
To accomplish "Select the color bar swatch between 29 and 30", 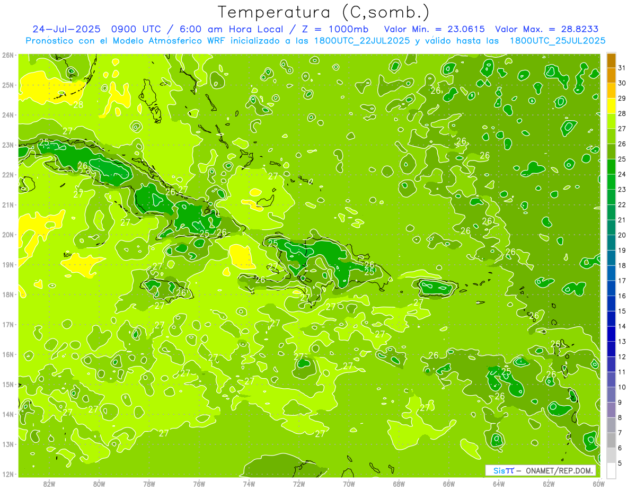I will pyautogui.click(x=611, y=91).
